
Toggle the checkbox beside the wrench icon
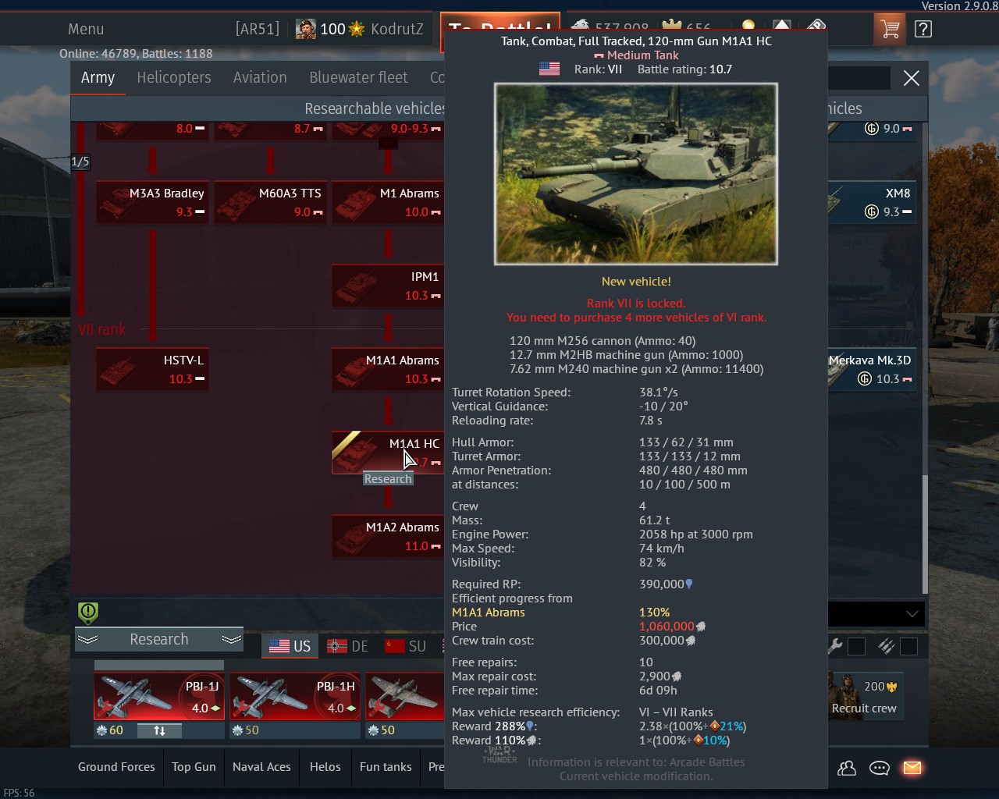856,646
